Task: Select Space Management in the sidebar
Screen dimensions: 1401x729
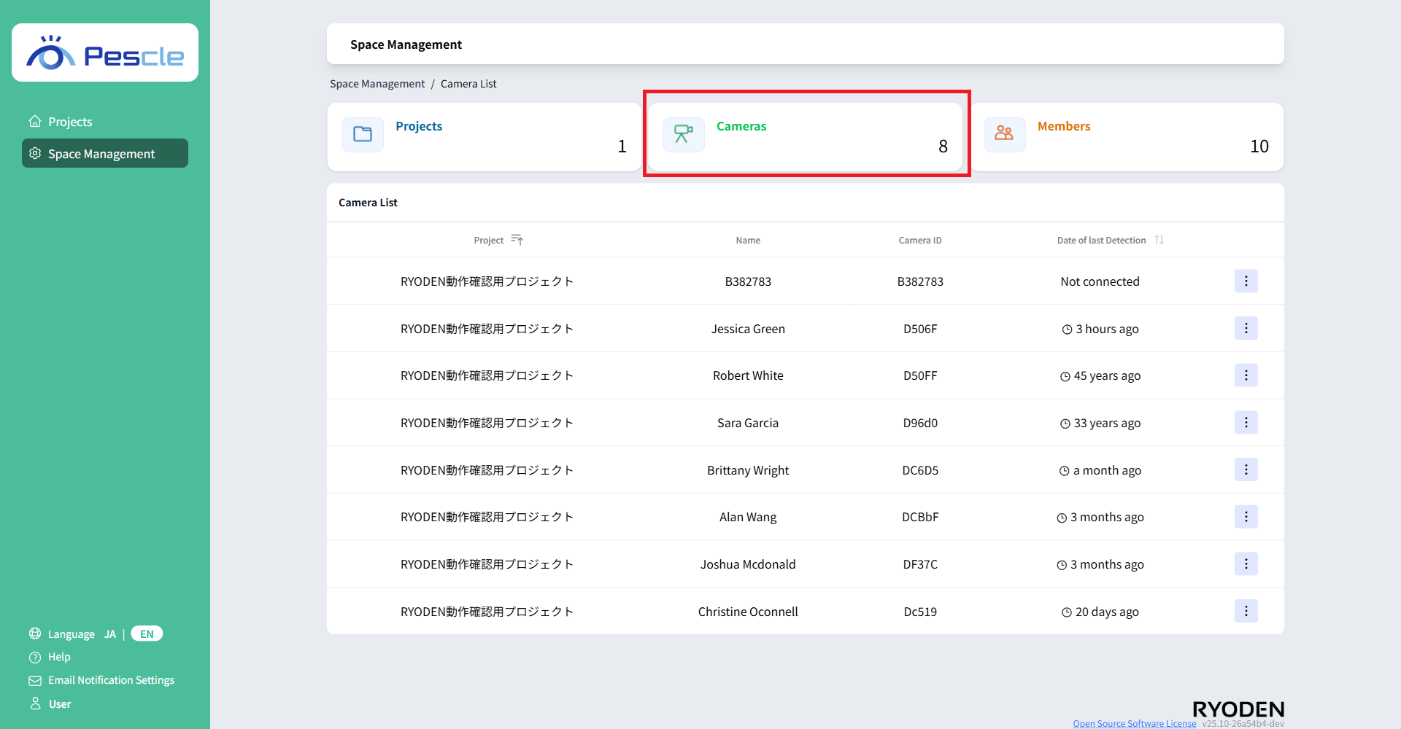Action: tap(101, 154)
